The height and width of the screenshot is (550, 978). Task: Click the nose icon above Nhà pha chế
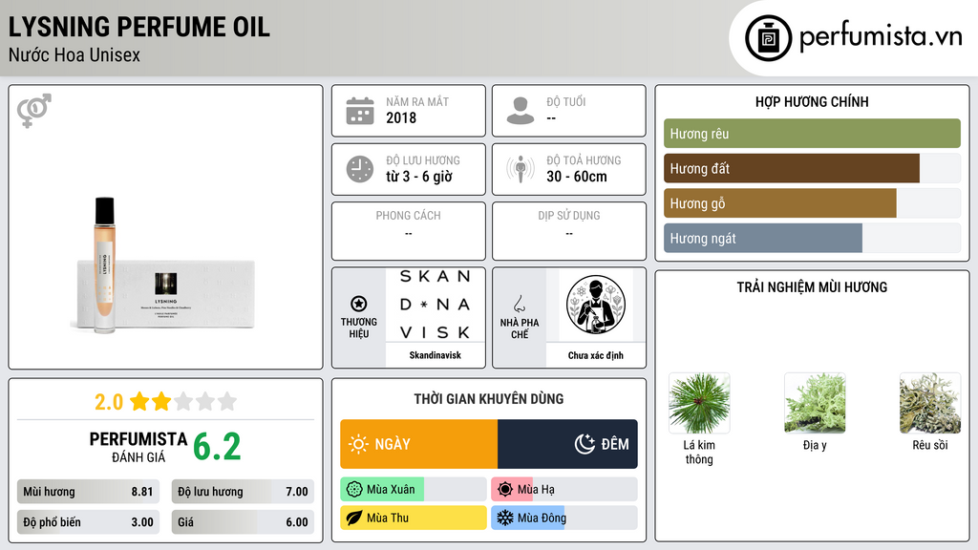click(x=519, y=304)
